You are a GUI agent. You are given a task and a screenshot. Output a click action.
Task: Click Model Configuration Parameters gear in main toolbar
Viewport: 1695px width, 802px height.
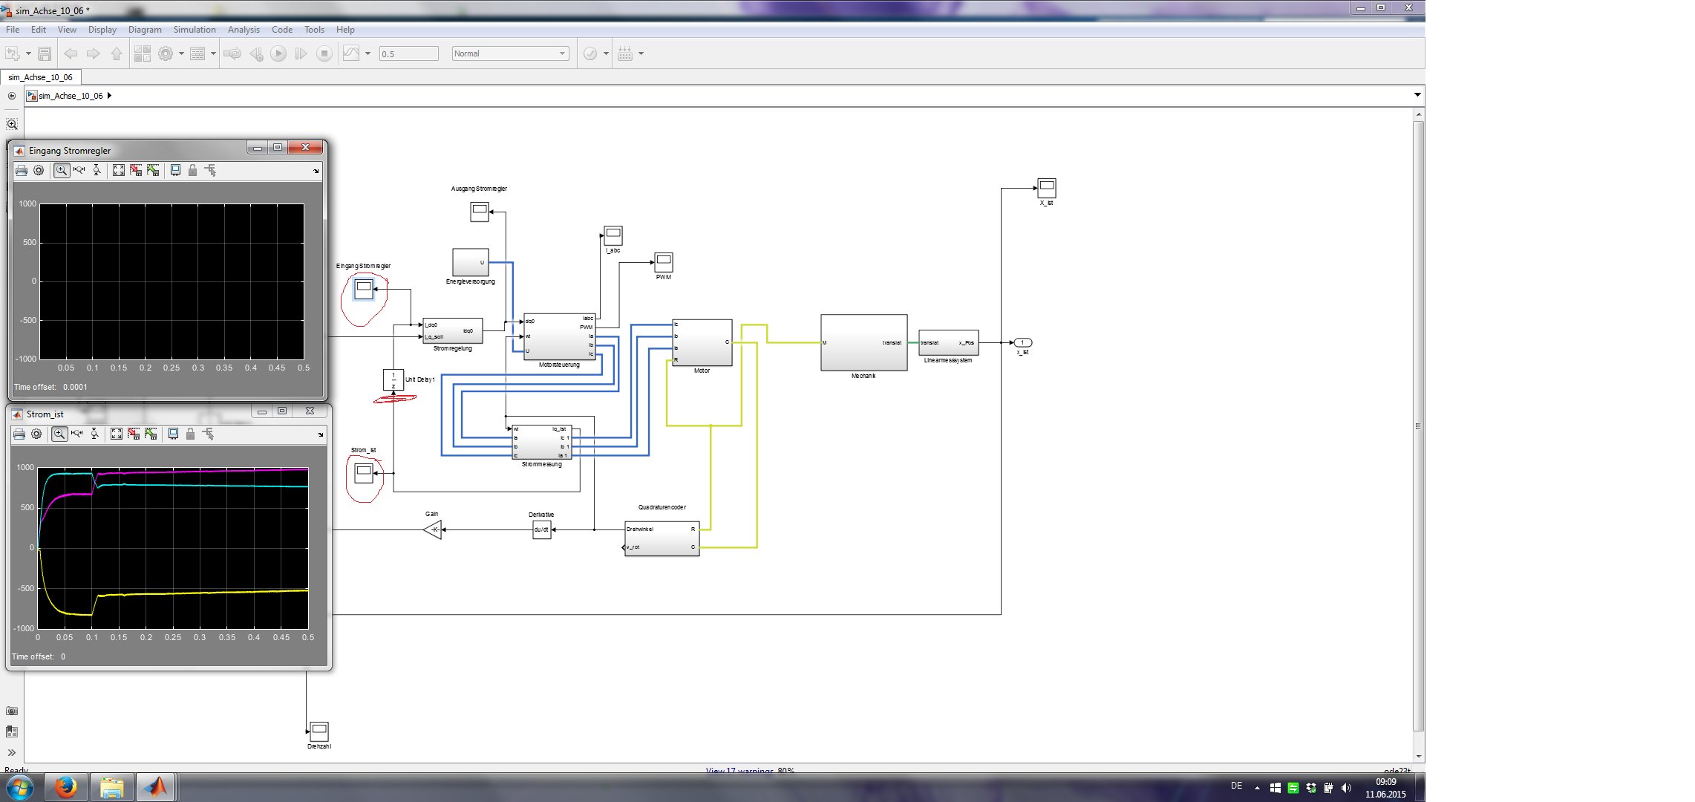[166, 53]
